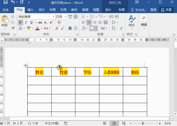Switch to the 视图 tab
Viewport: 177px width, 126px height.
[96, 10]
